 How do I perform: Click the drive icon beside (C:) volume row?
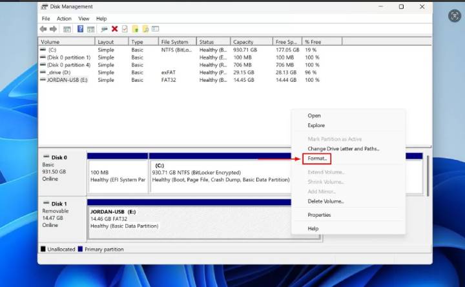[43, 50]
